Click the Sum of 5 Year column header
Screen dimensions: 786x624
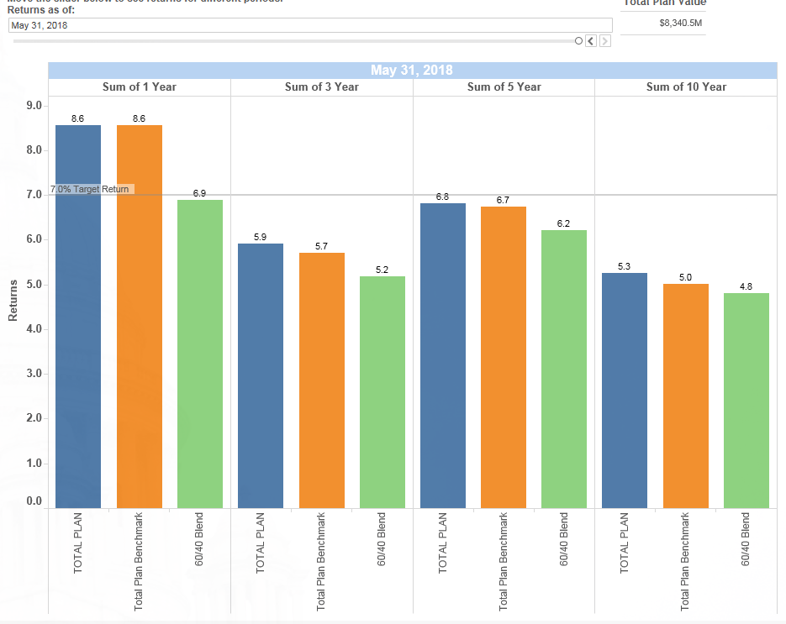click(x=504, y=87)
